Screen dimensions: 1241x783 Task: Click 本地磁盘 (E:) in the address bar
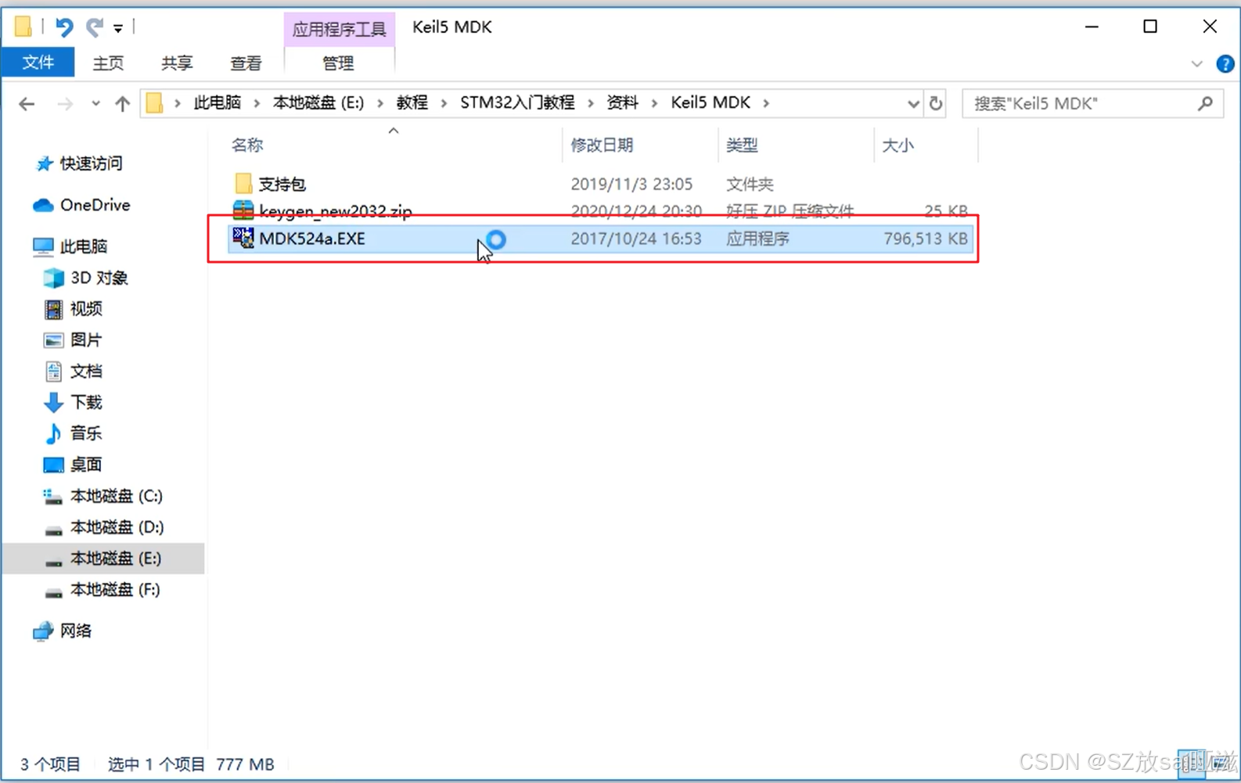point(318,102)
